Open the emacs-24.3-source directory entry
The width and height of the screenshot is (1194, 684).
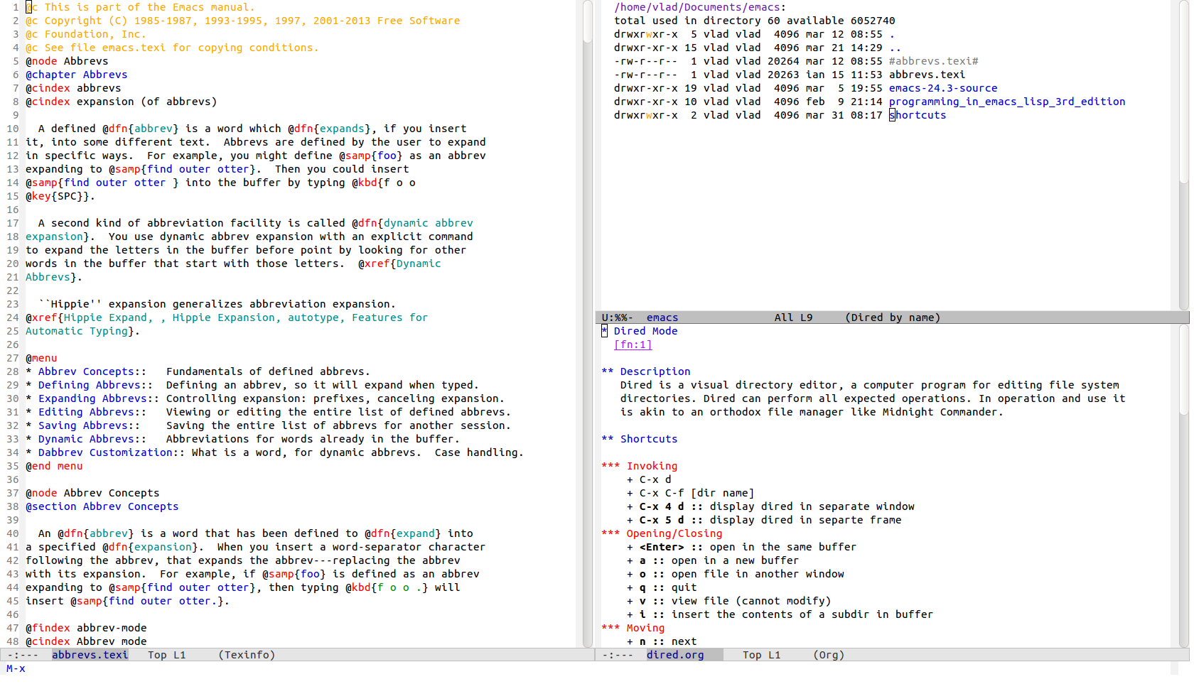(942, 88)
